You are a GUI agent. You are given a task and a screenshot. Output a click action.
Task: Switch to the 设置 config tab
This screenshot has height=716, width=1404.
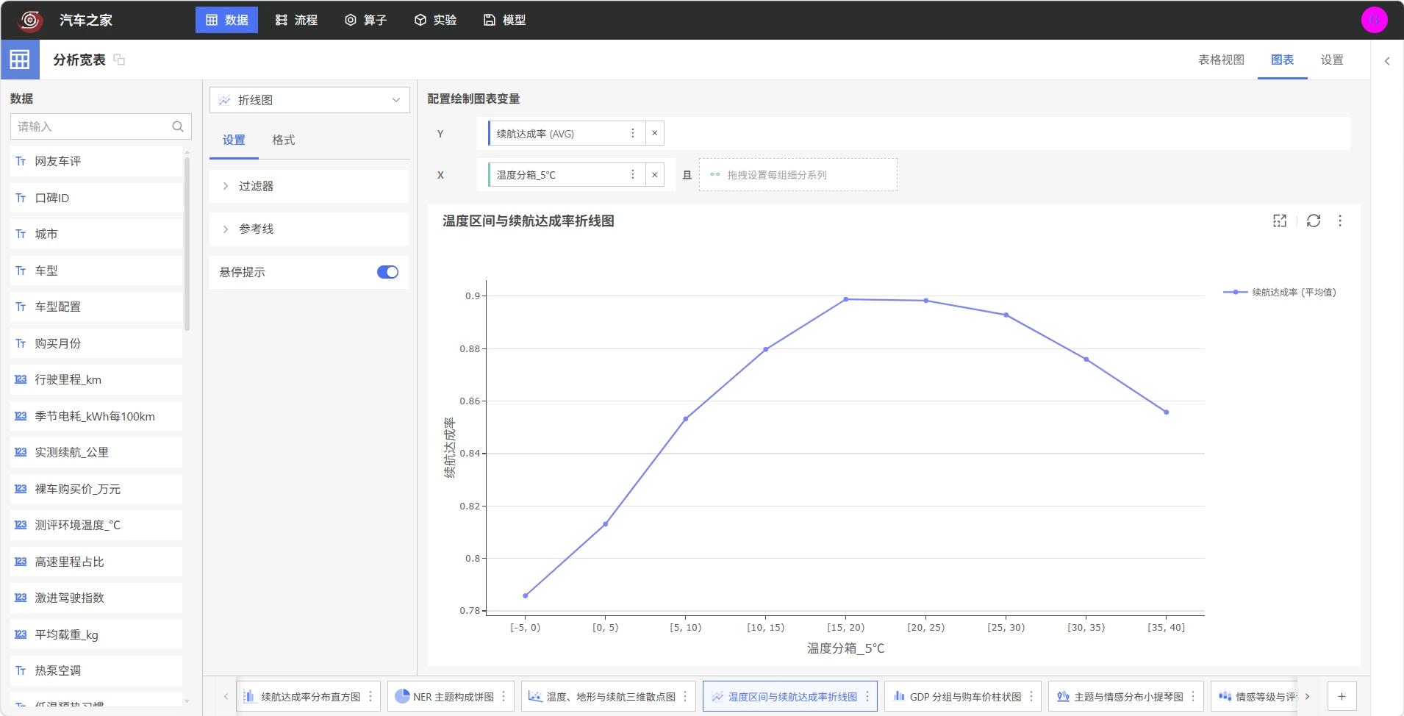click(234, 140)
